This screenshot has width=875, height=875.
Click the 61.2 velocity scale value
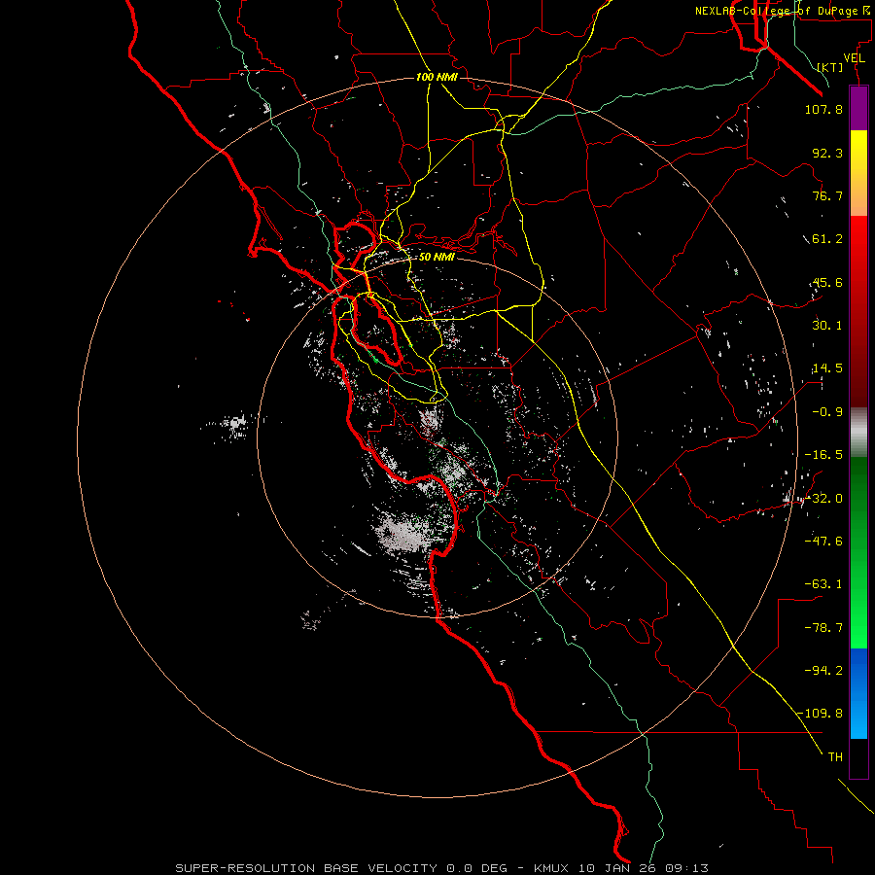[x=827, y=239]
